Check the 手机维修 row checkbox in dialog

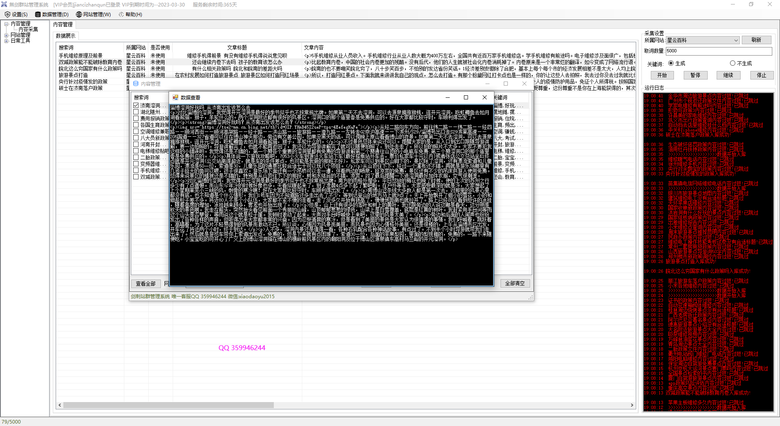136,170
